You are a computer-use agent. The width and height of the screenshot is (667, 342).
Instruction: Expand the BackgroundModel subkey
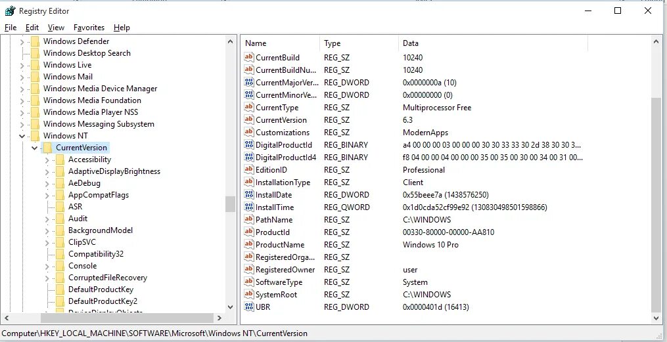coord(47,230)
